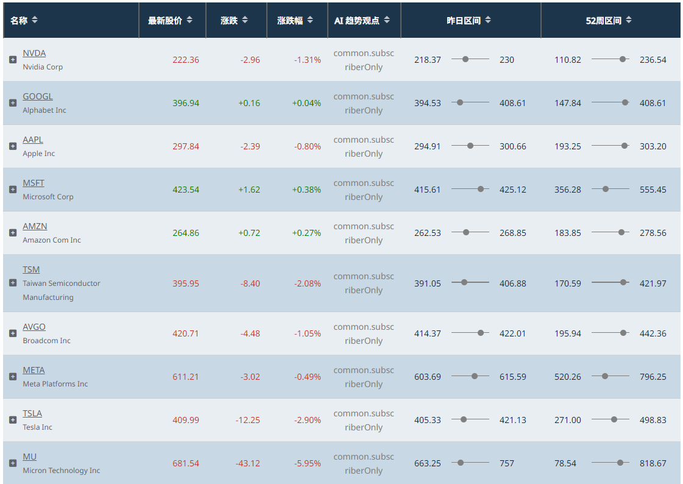Click NVDA yesterday range slider
The image size is (683, 484).
(x=470, y=59)
